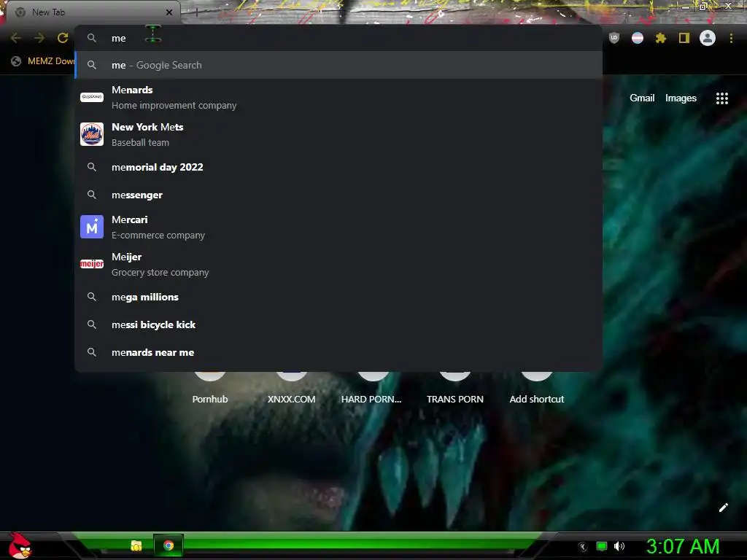
Task: Click the browser back arrow
Action: pos(16,38)
